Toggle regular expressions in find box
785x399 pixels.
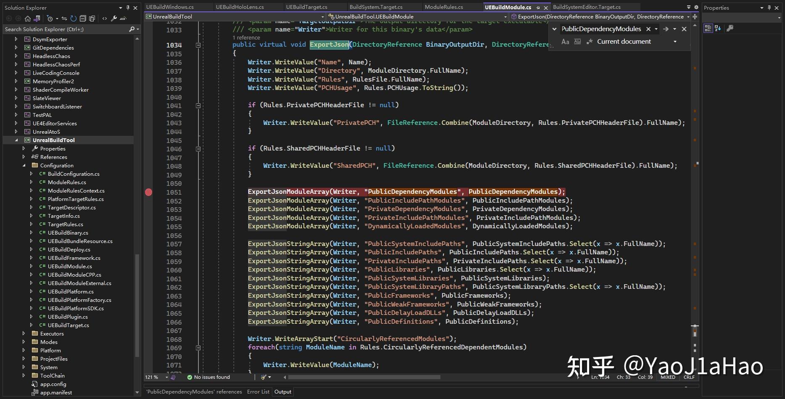(589, 42)
